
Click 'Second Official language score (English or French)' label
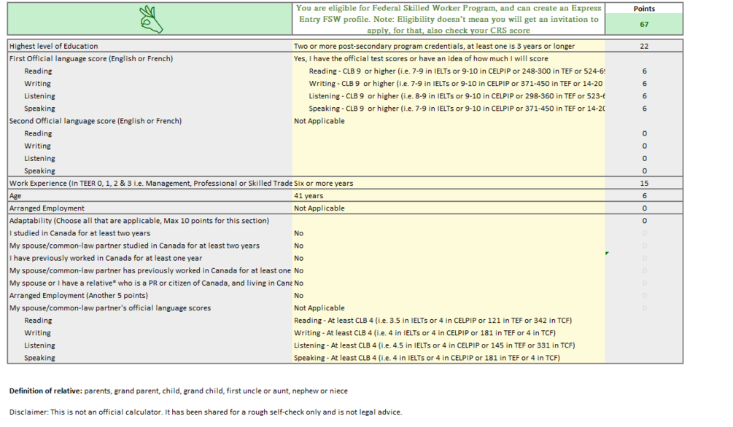(x=96, y=121)
